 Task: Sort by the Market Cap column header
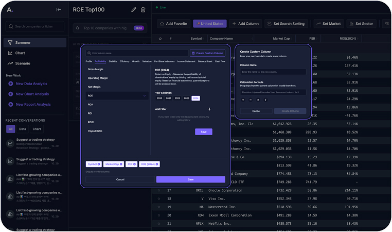282,39
